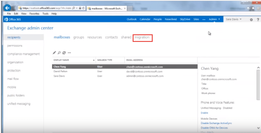Image resolution: width=261 pixels, height=133 pixels.
Task: Select the mailboxes tab
Action: click(x=62, y=37)
